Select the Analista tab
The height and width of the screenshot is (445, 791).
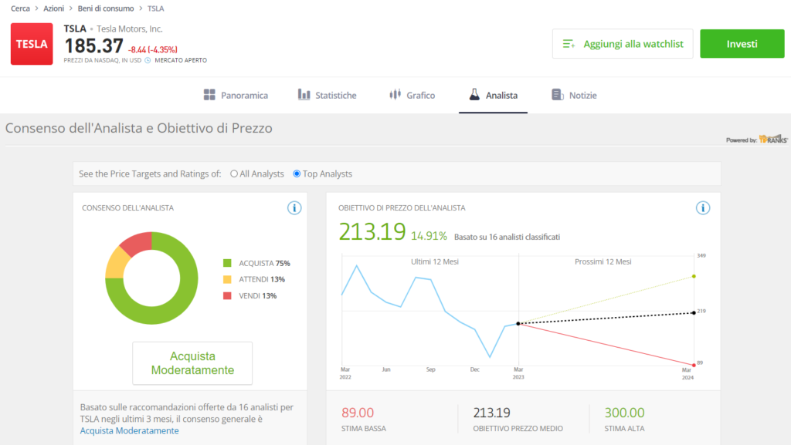point(493,95)
